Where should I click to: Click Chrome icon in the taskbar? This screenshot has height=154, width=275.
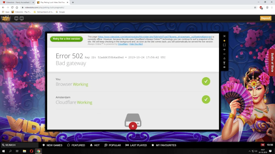click(x=38, y=151)
